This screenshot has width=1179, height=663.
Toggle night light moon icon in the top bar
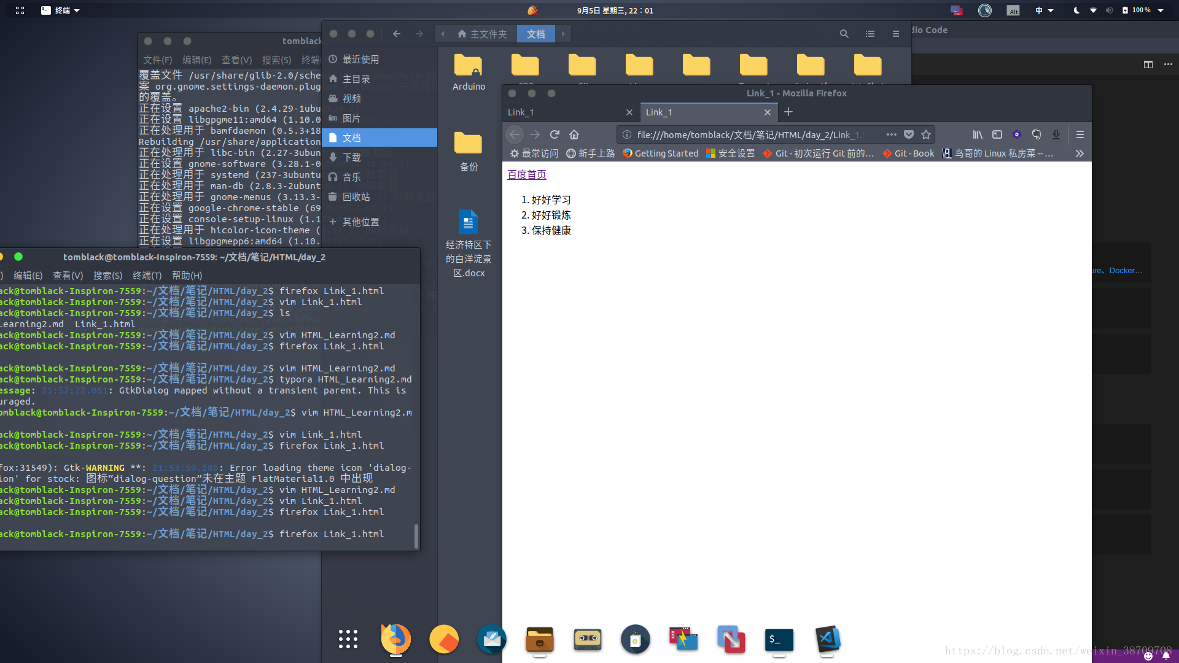(x=1076, y=10)
